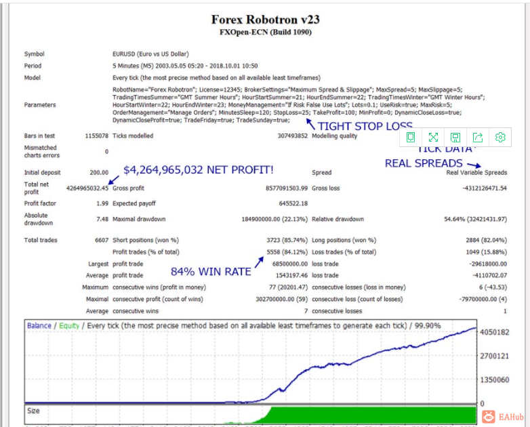Click the tablet/mobile view icon in floating toolbar
Screen dimensions: 530x427
(411, 138)
